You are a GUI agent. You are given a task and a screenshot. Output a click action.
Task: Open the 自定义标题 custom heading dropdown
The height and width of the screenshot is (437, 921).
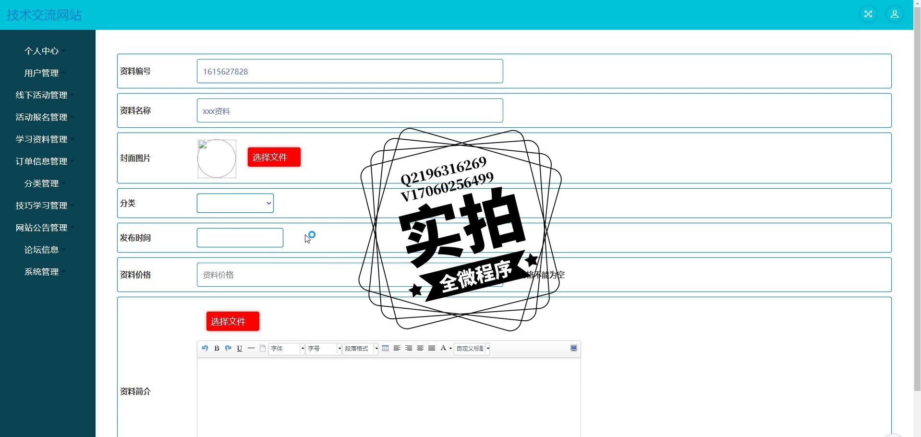(472, 349)
